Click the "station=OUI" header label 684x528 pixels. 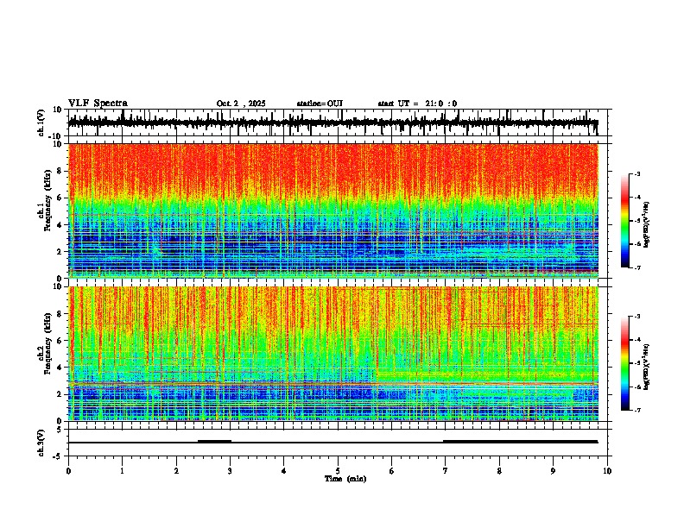click(x=320, y=104)
